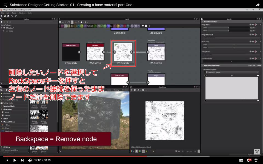Click the Auto Level button
This screenshot has width=263, height=164.
point(252,65)
